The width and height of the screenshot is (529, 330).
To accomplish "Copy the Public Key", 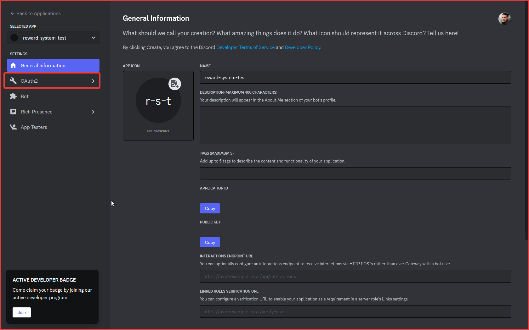I will point(210,242).
